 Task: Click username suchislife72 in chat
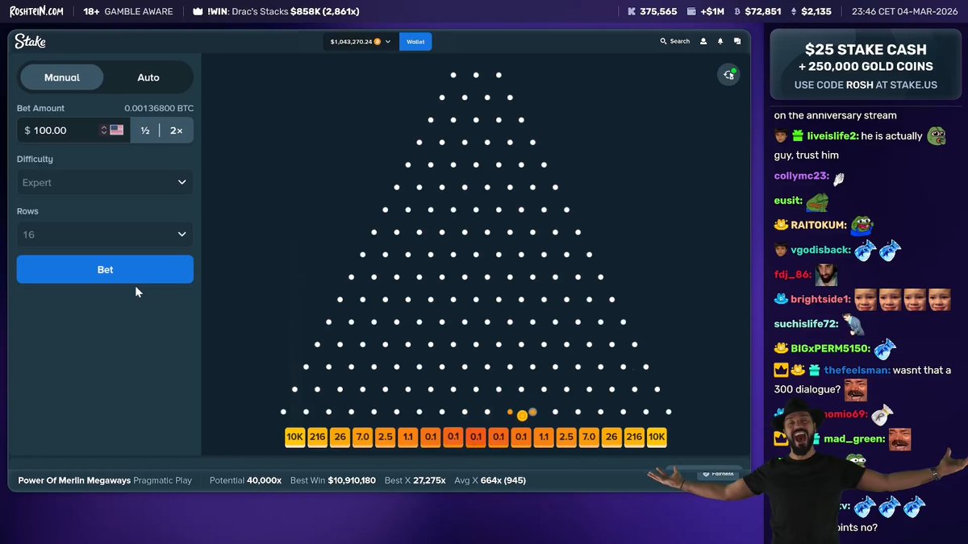[x=807, y=324]
